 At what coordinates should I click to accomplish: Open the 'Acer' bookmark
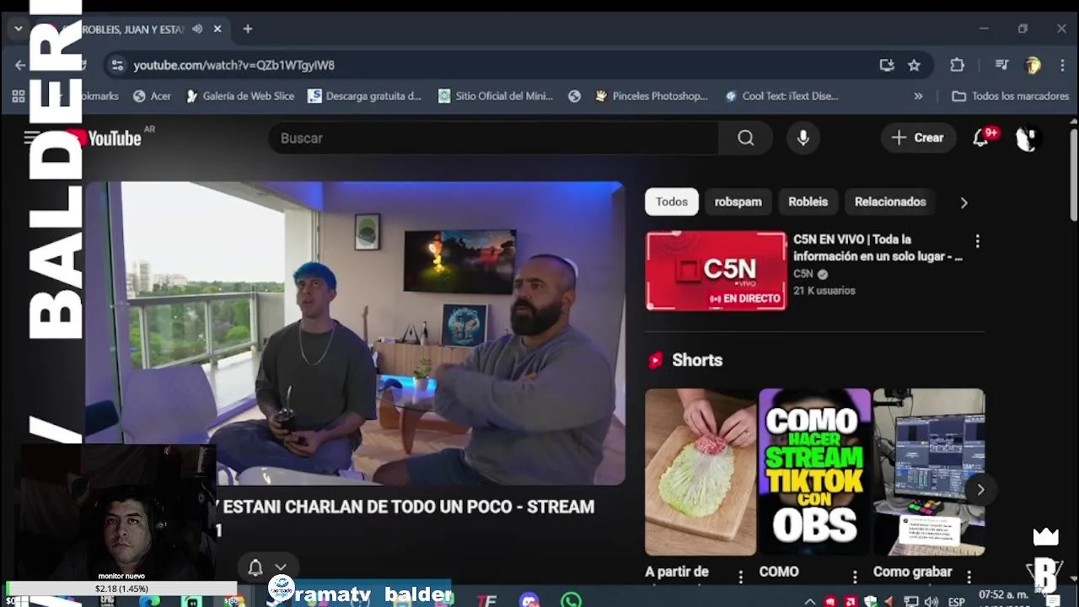[152, 96]
